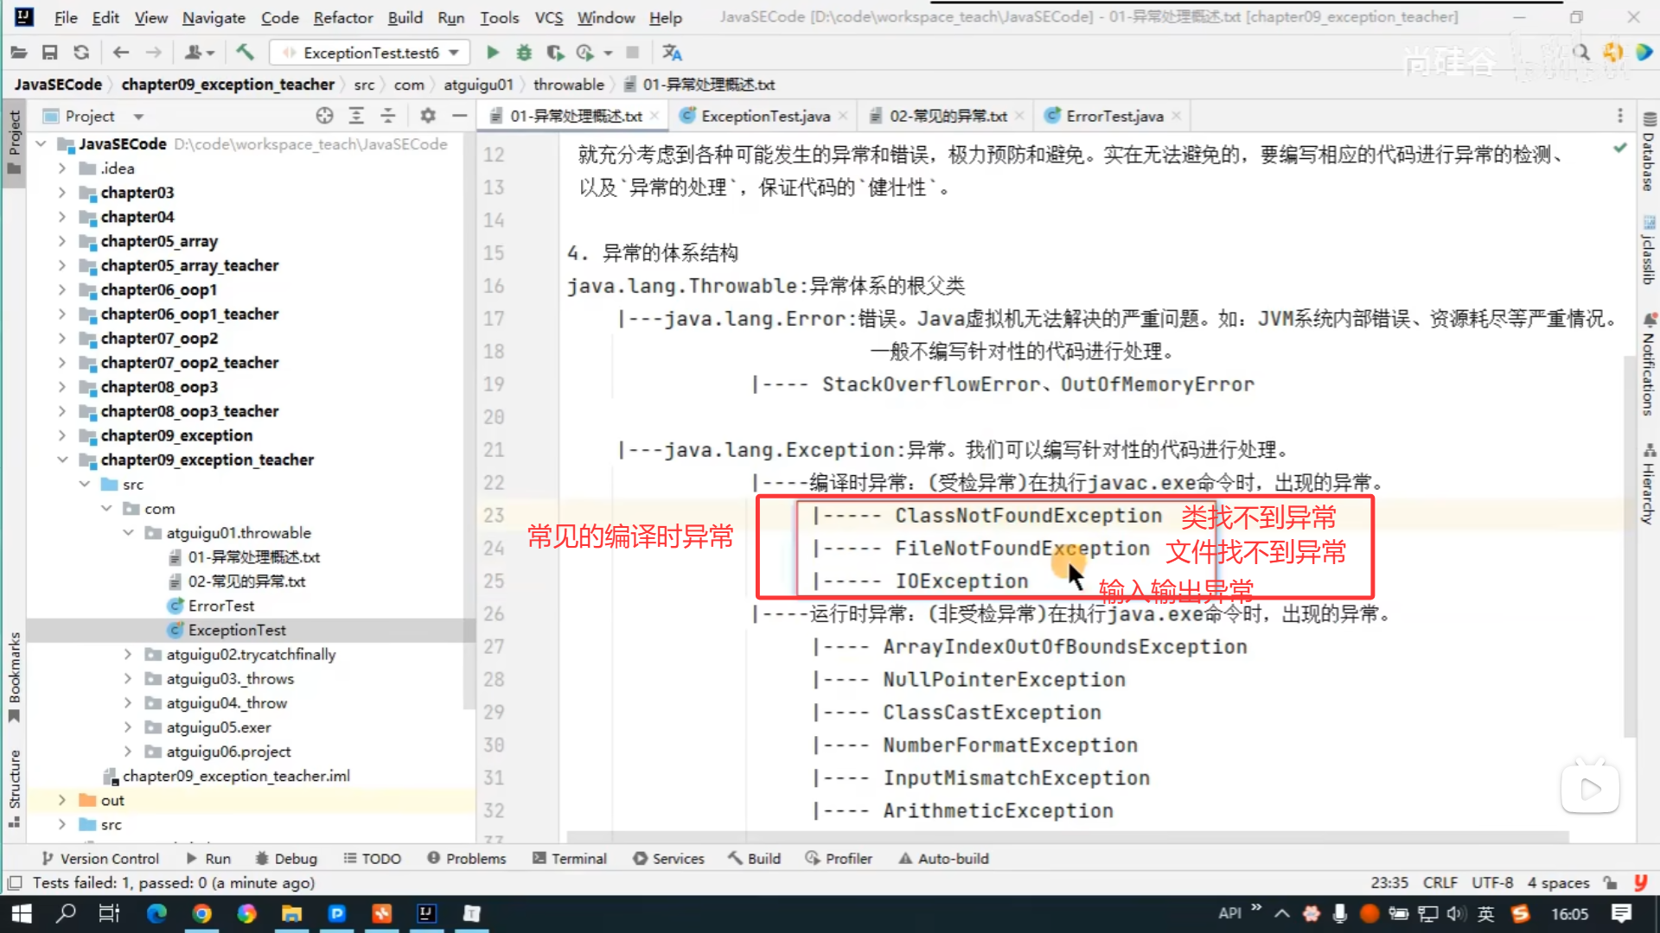The width and height of the screenshot is (1660, 933).
Task: Click the Debug bug icon in the toolbar
Action: pos(524,53)
